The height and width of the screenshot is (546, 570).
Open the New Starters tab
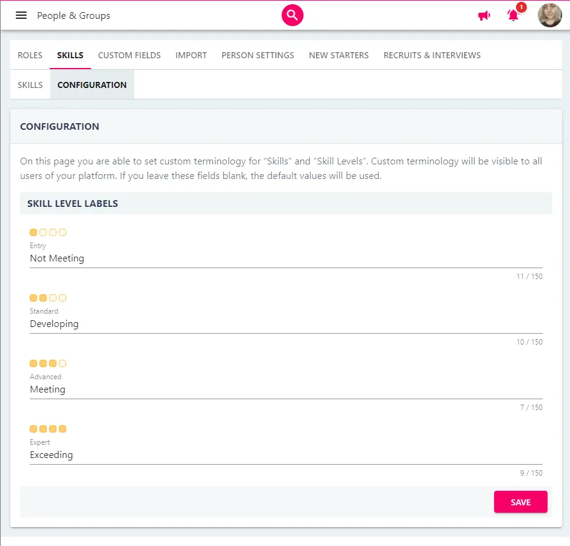point(339,55)
